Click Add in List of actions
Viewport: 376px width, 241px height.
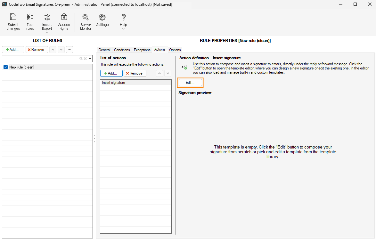[x=111, y=73]
